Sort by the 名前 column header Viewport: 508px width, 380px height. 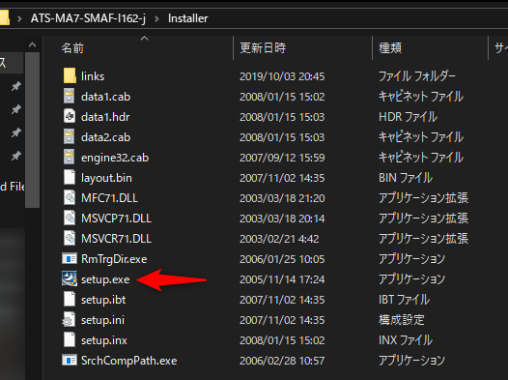(x=72, y=48)
